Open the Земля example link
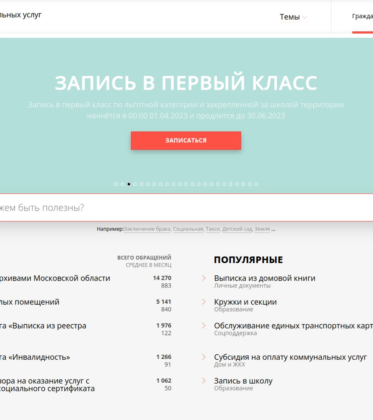Viewport: 373px width, 420px height. click(262, 229)
